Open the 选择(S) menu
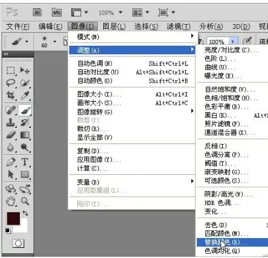Image resolution: width=268 pixels, height=258 pixels. click(x=146, y=27)
